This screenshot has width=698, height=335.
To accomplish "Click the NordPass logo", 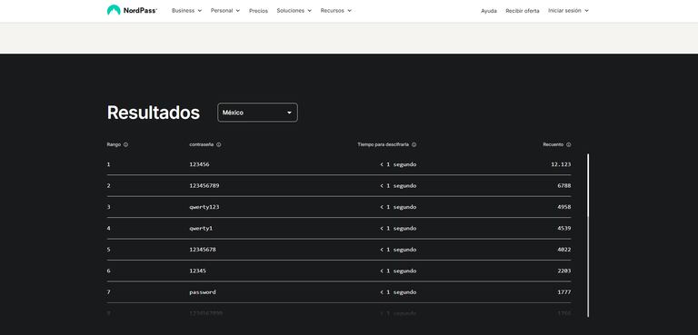I will click(x=132, y=10).
